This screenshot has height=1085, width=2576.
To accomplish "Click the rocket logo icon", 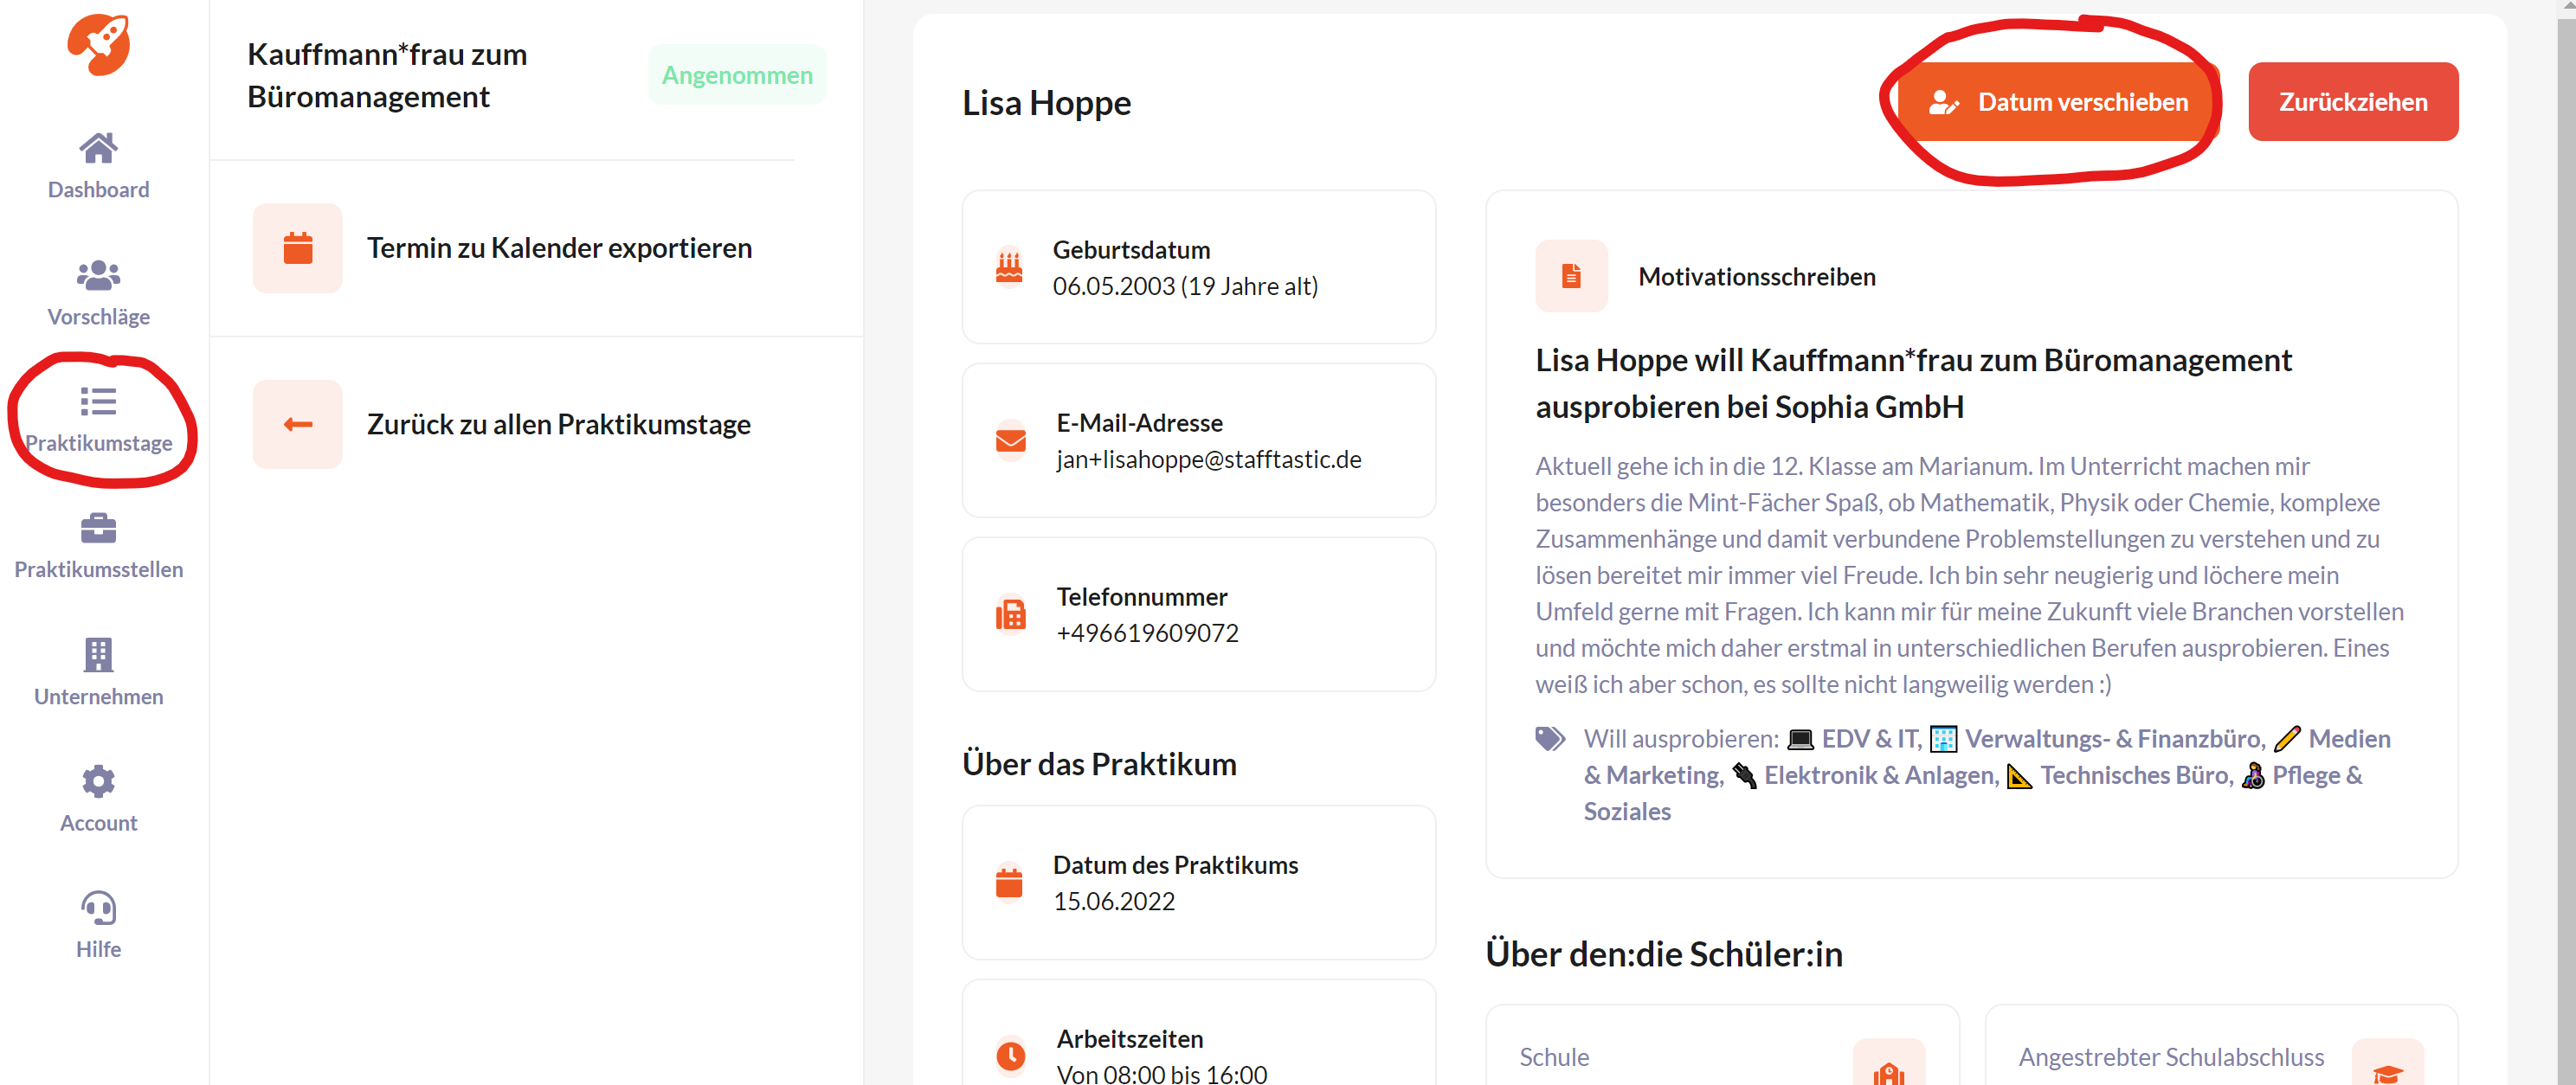I will click(98, 45).
